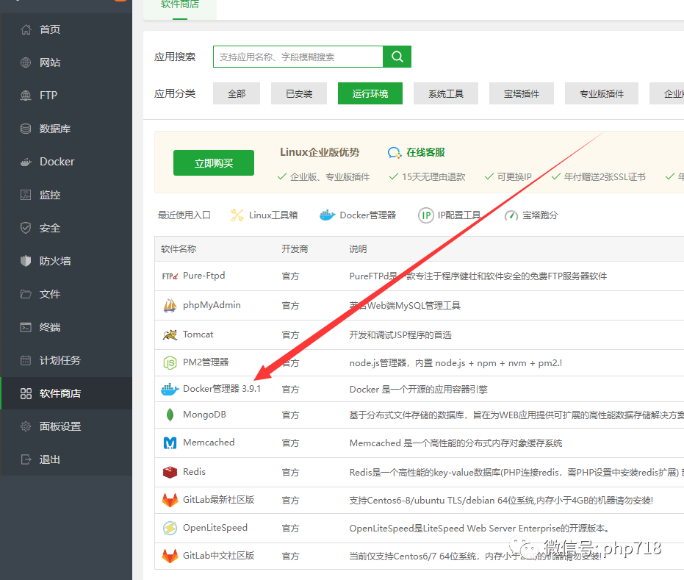
Task: Click the PM2管理器 software name
Action: (206, 362)
